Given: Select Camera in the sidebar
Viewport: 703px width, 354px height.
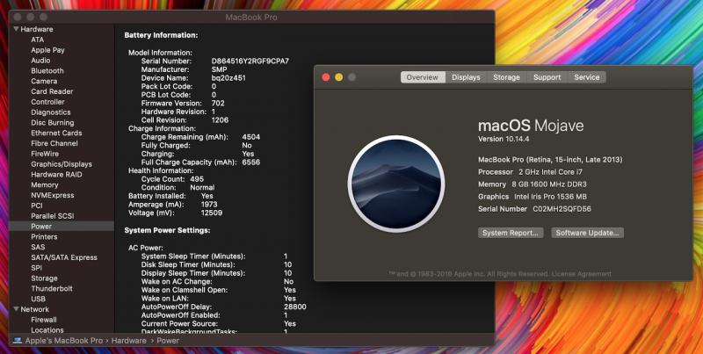Looking at the screenshot, I should (x=44, y=81).
